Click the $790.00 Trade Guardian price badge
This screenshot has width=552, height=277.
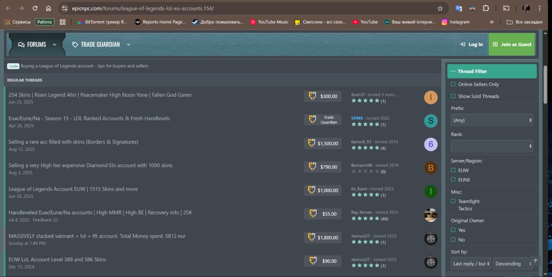pyautogui.click(x=323, y=167)
